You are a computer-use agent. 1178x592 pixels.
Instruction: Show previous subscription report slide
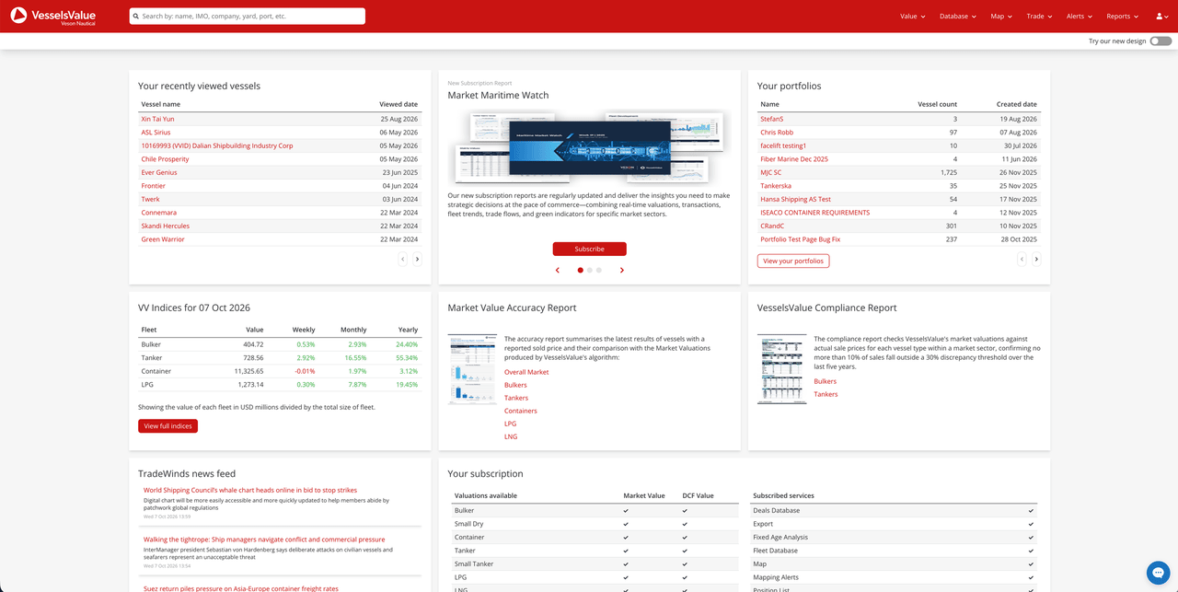pos(557,270)
